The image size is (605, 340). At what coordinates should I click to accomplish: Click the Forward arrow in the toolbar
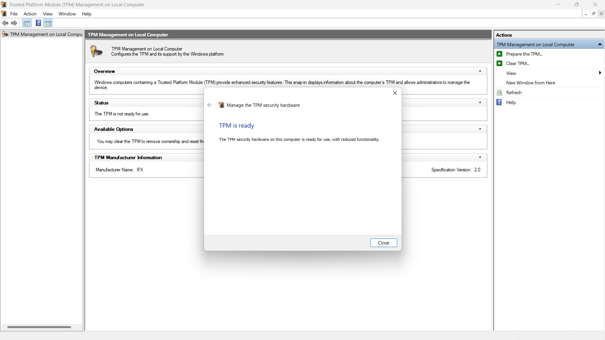[14, 23]
